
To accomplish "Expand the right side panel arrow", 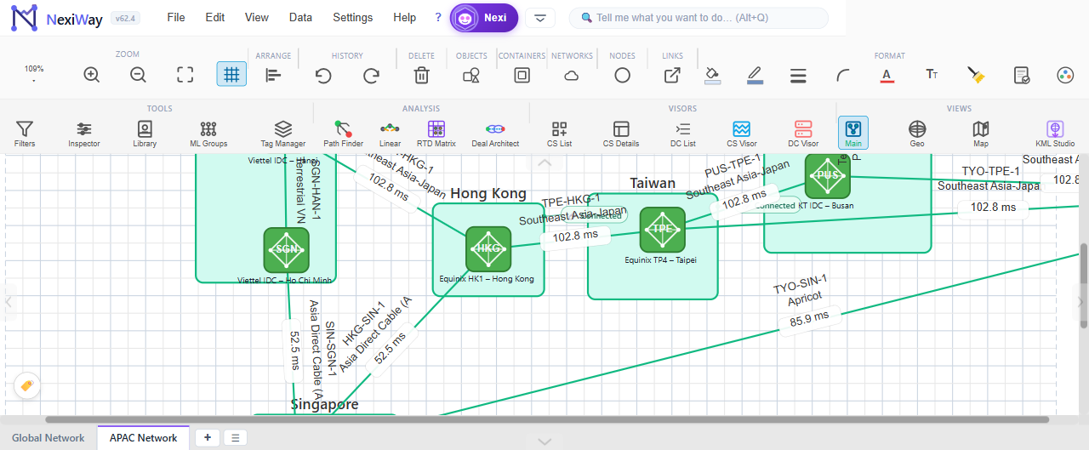I will pyautogui.click(x=1081, y=301).
